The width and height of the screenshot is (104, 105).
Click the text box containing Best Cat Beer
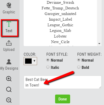(63, 82)
